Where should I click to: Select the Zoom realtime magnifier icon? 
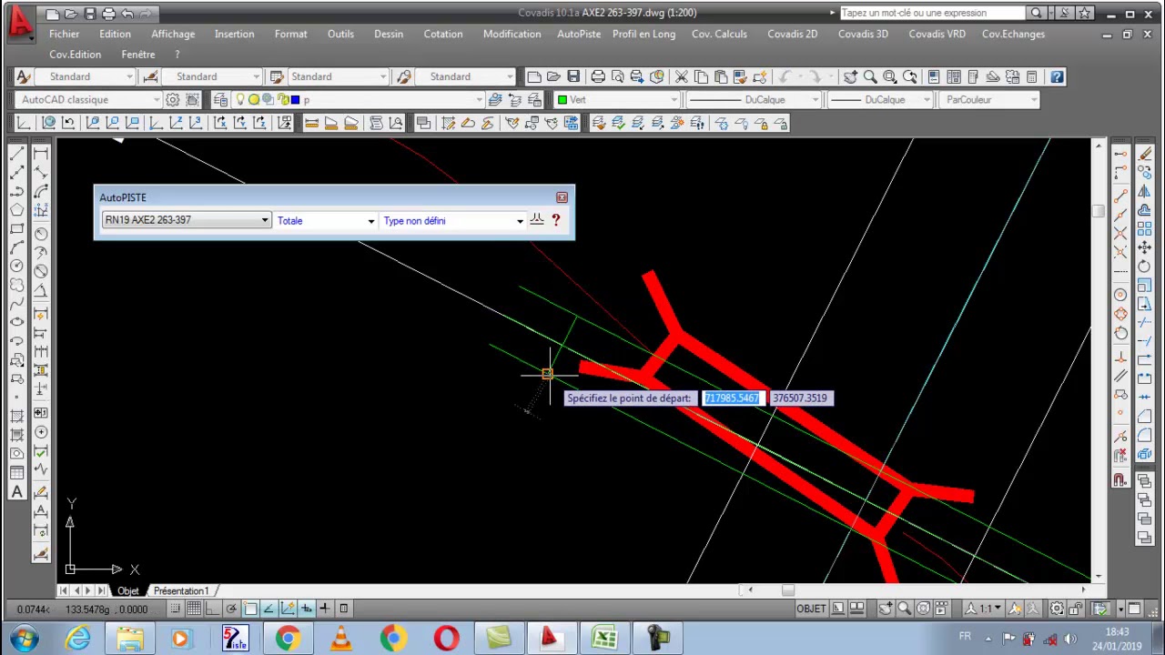click(x=870, y=76)
